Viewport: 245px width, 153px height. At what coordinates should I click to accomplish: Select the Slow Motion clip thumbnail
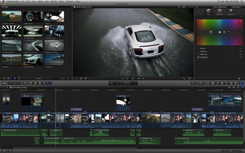point(32,60)
